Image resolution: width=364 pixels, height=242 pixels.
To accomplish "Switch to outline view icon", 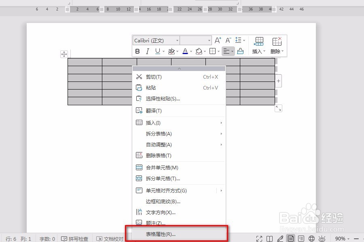I will (301, 238).
